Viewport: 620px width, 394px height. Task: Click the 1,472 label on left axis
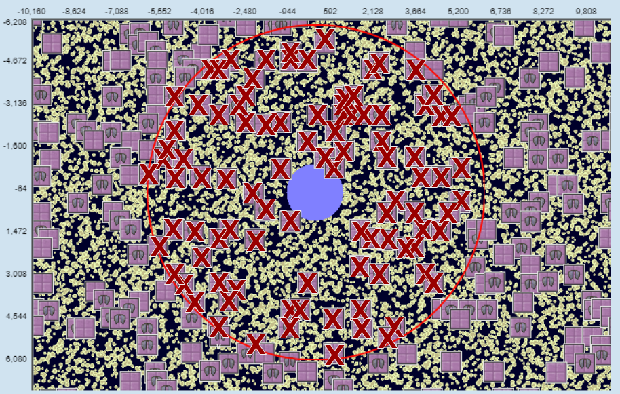click(x=15, y=231)
